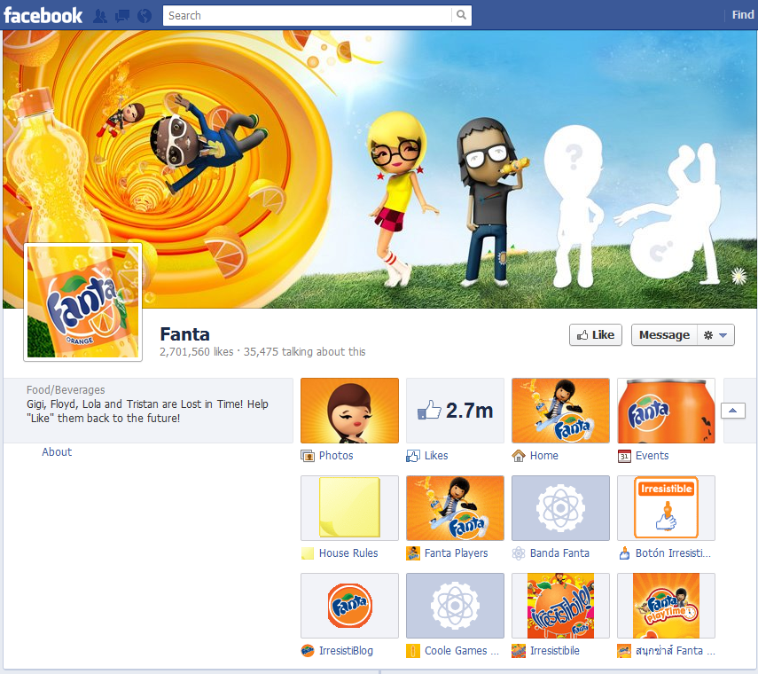The width and height of the screenshot is (758, 674).
Task: Click the small Botón Irresisti icon
Action: (624, 553)
